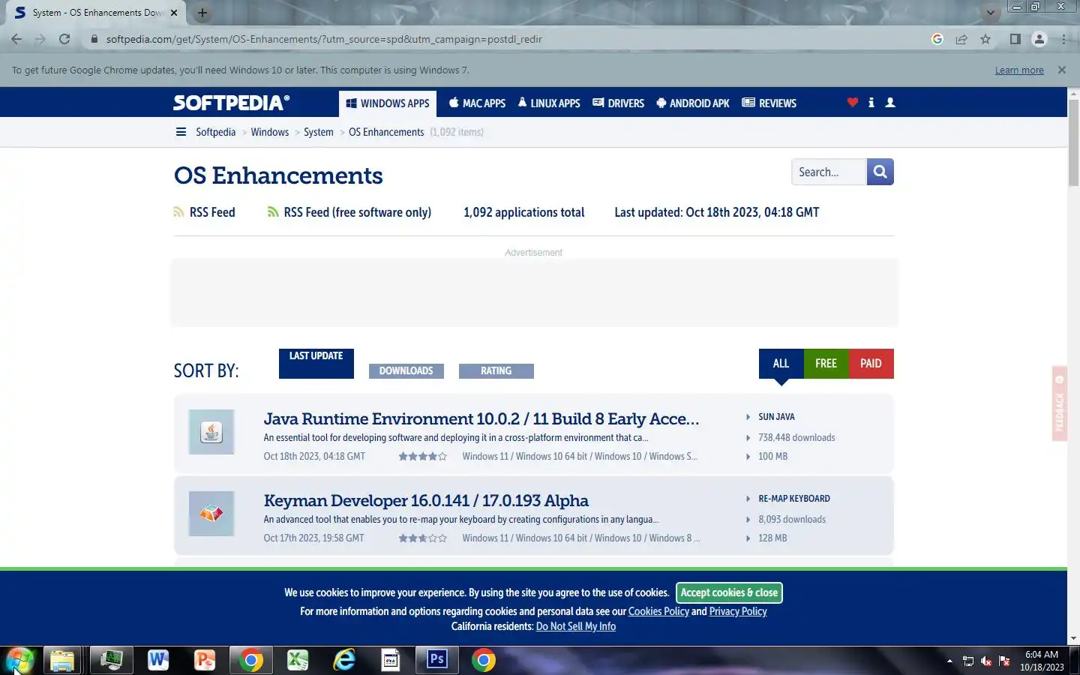Toggle the Chrome side panel
The height and width of the screenshot is (675, 1080).
click(x=1015, y=39)
